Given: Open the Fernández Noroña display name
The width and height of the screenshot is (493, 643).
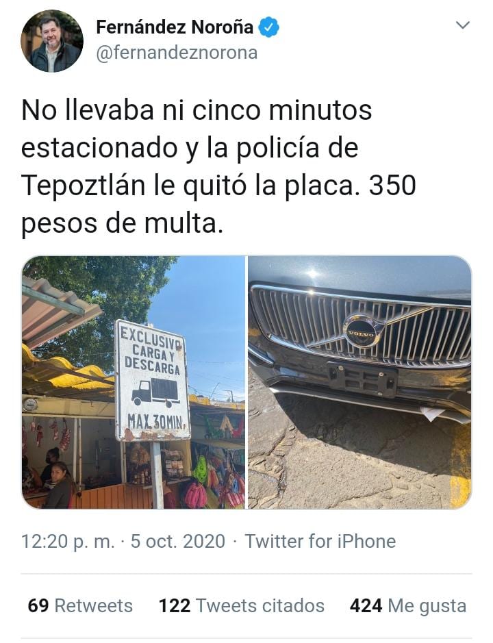Looking at the screenshot, I should tap(175, 27).
